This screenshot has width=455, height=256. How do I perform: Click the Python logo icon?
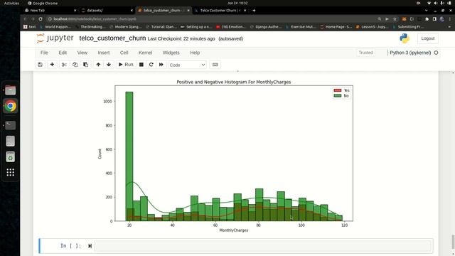tap(405, 38)
